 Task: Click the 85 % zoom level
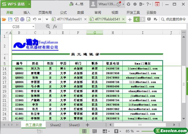tap(130, 131)
